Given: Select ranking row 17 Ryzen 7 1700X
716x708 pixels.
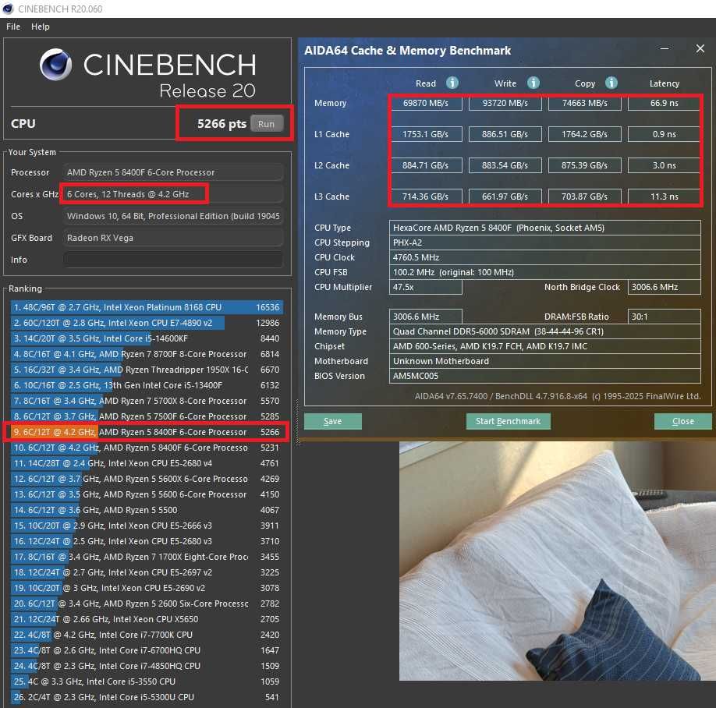Looking at the screenshot, I should [147, 557].
